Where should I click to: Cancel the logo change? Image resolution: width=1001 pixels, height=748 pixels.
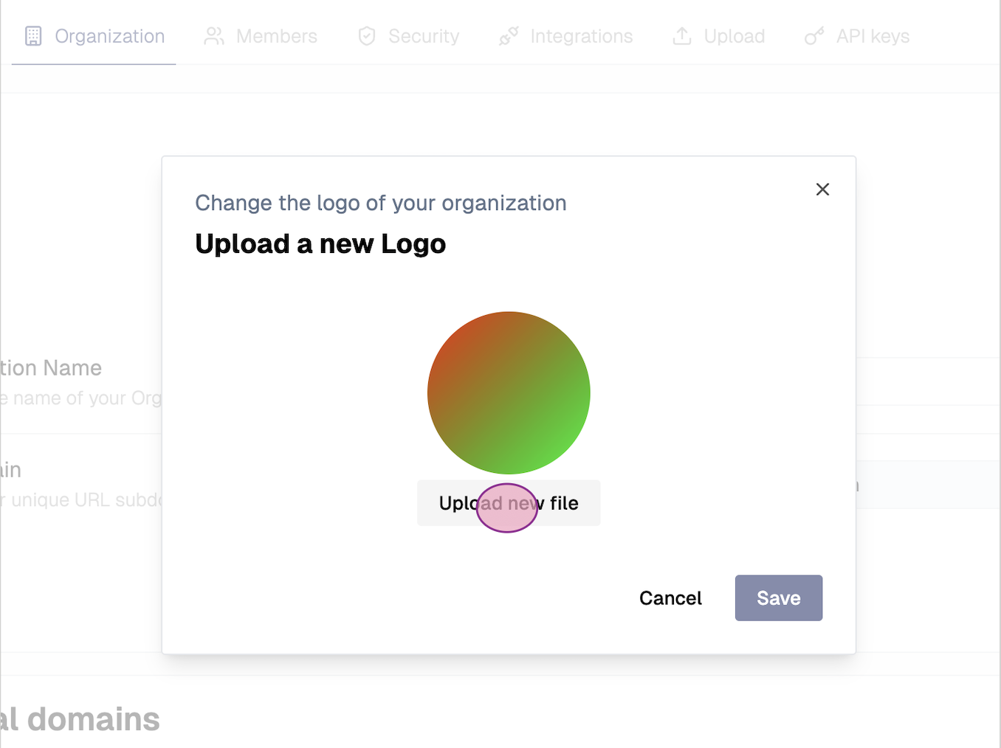tap(670, 598)
